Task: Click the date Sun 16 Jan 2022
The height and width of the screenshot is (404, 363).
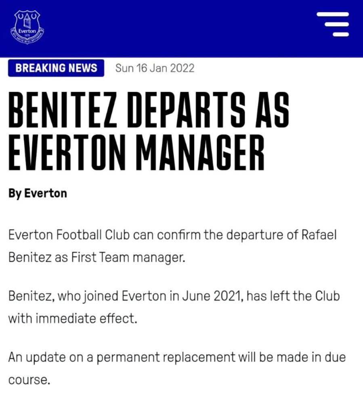Action: [155, 68]
